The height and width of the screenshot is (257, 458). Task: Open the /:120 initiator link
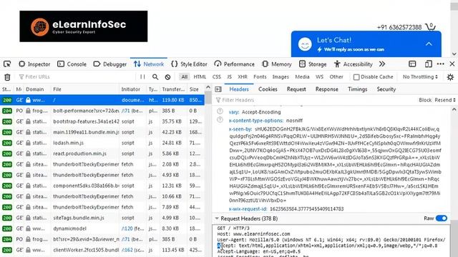127,228
